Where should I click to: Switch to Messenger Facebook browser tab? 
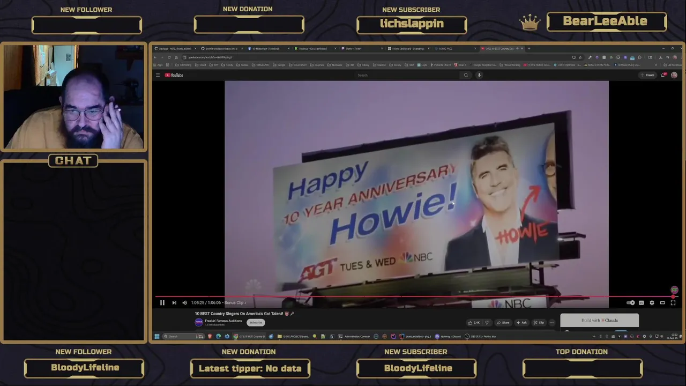268,49
